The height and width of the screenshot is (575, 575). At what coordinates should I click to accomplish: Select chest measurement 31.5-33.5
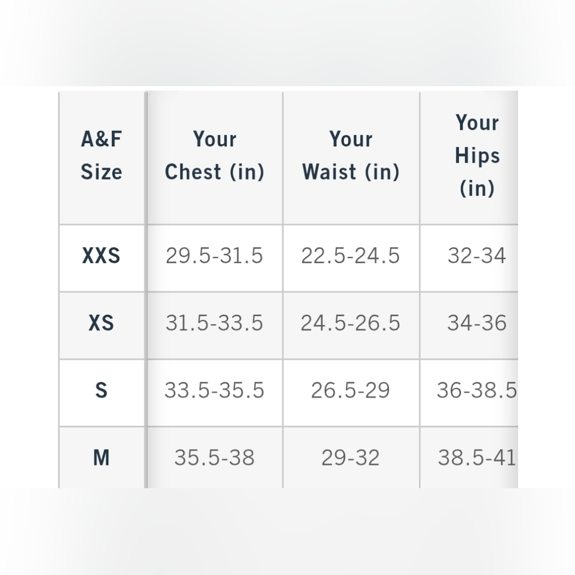214,323
